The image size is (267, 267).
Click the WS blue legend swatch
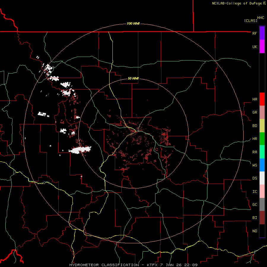tap(262, 165)
